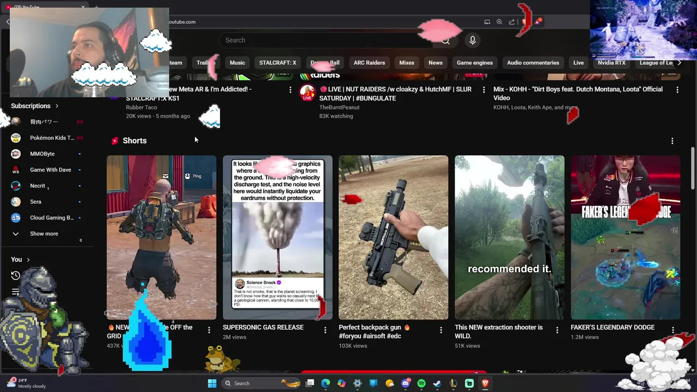Click the install app icon in address bar

pyautogui.click(x=487, y=22)
